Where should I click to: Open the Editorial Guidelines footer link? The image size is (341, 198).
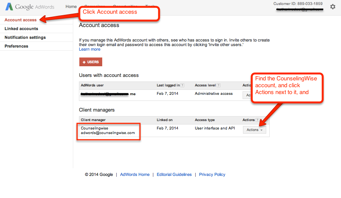[x=174, y=174]
